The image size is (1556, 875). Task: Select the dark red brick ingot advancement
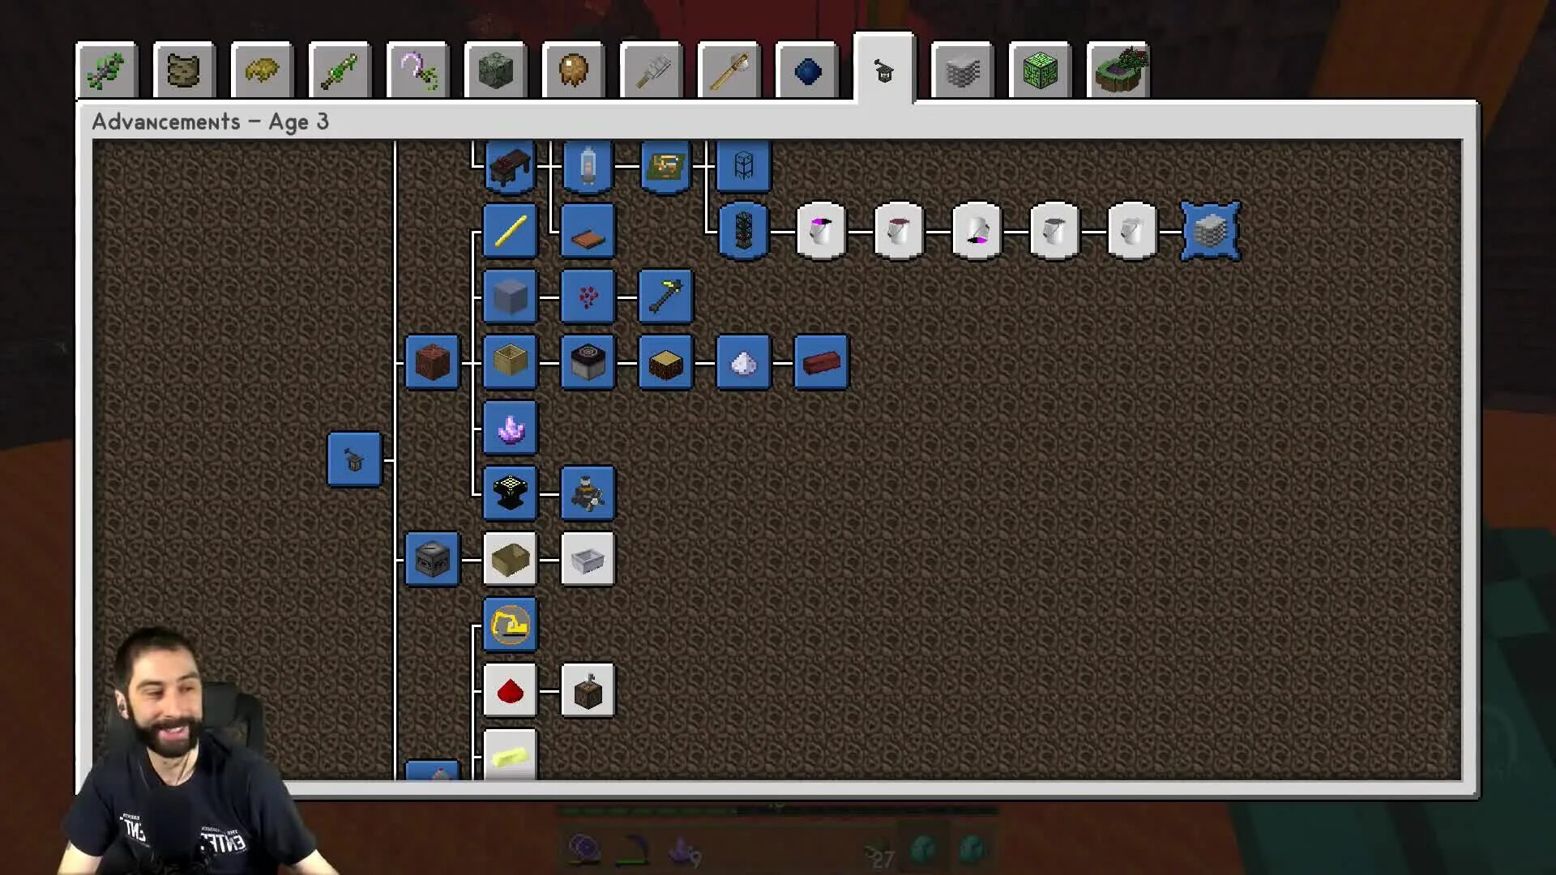pos(821,362)
